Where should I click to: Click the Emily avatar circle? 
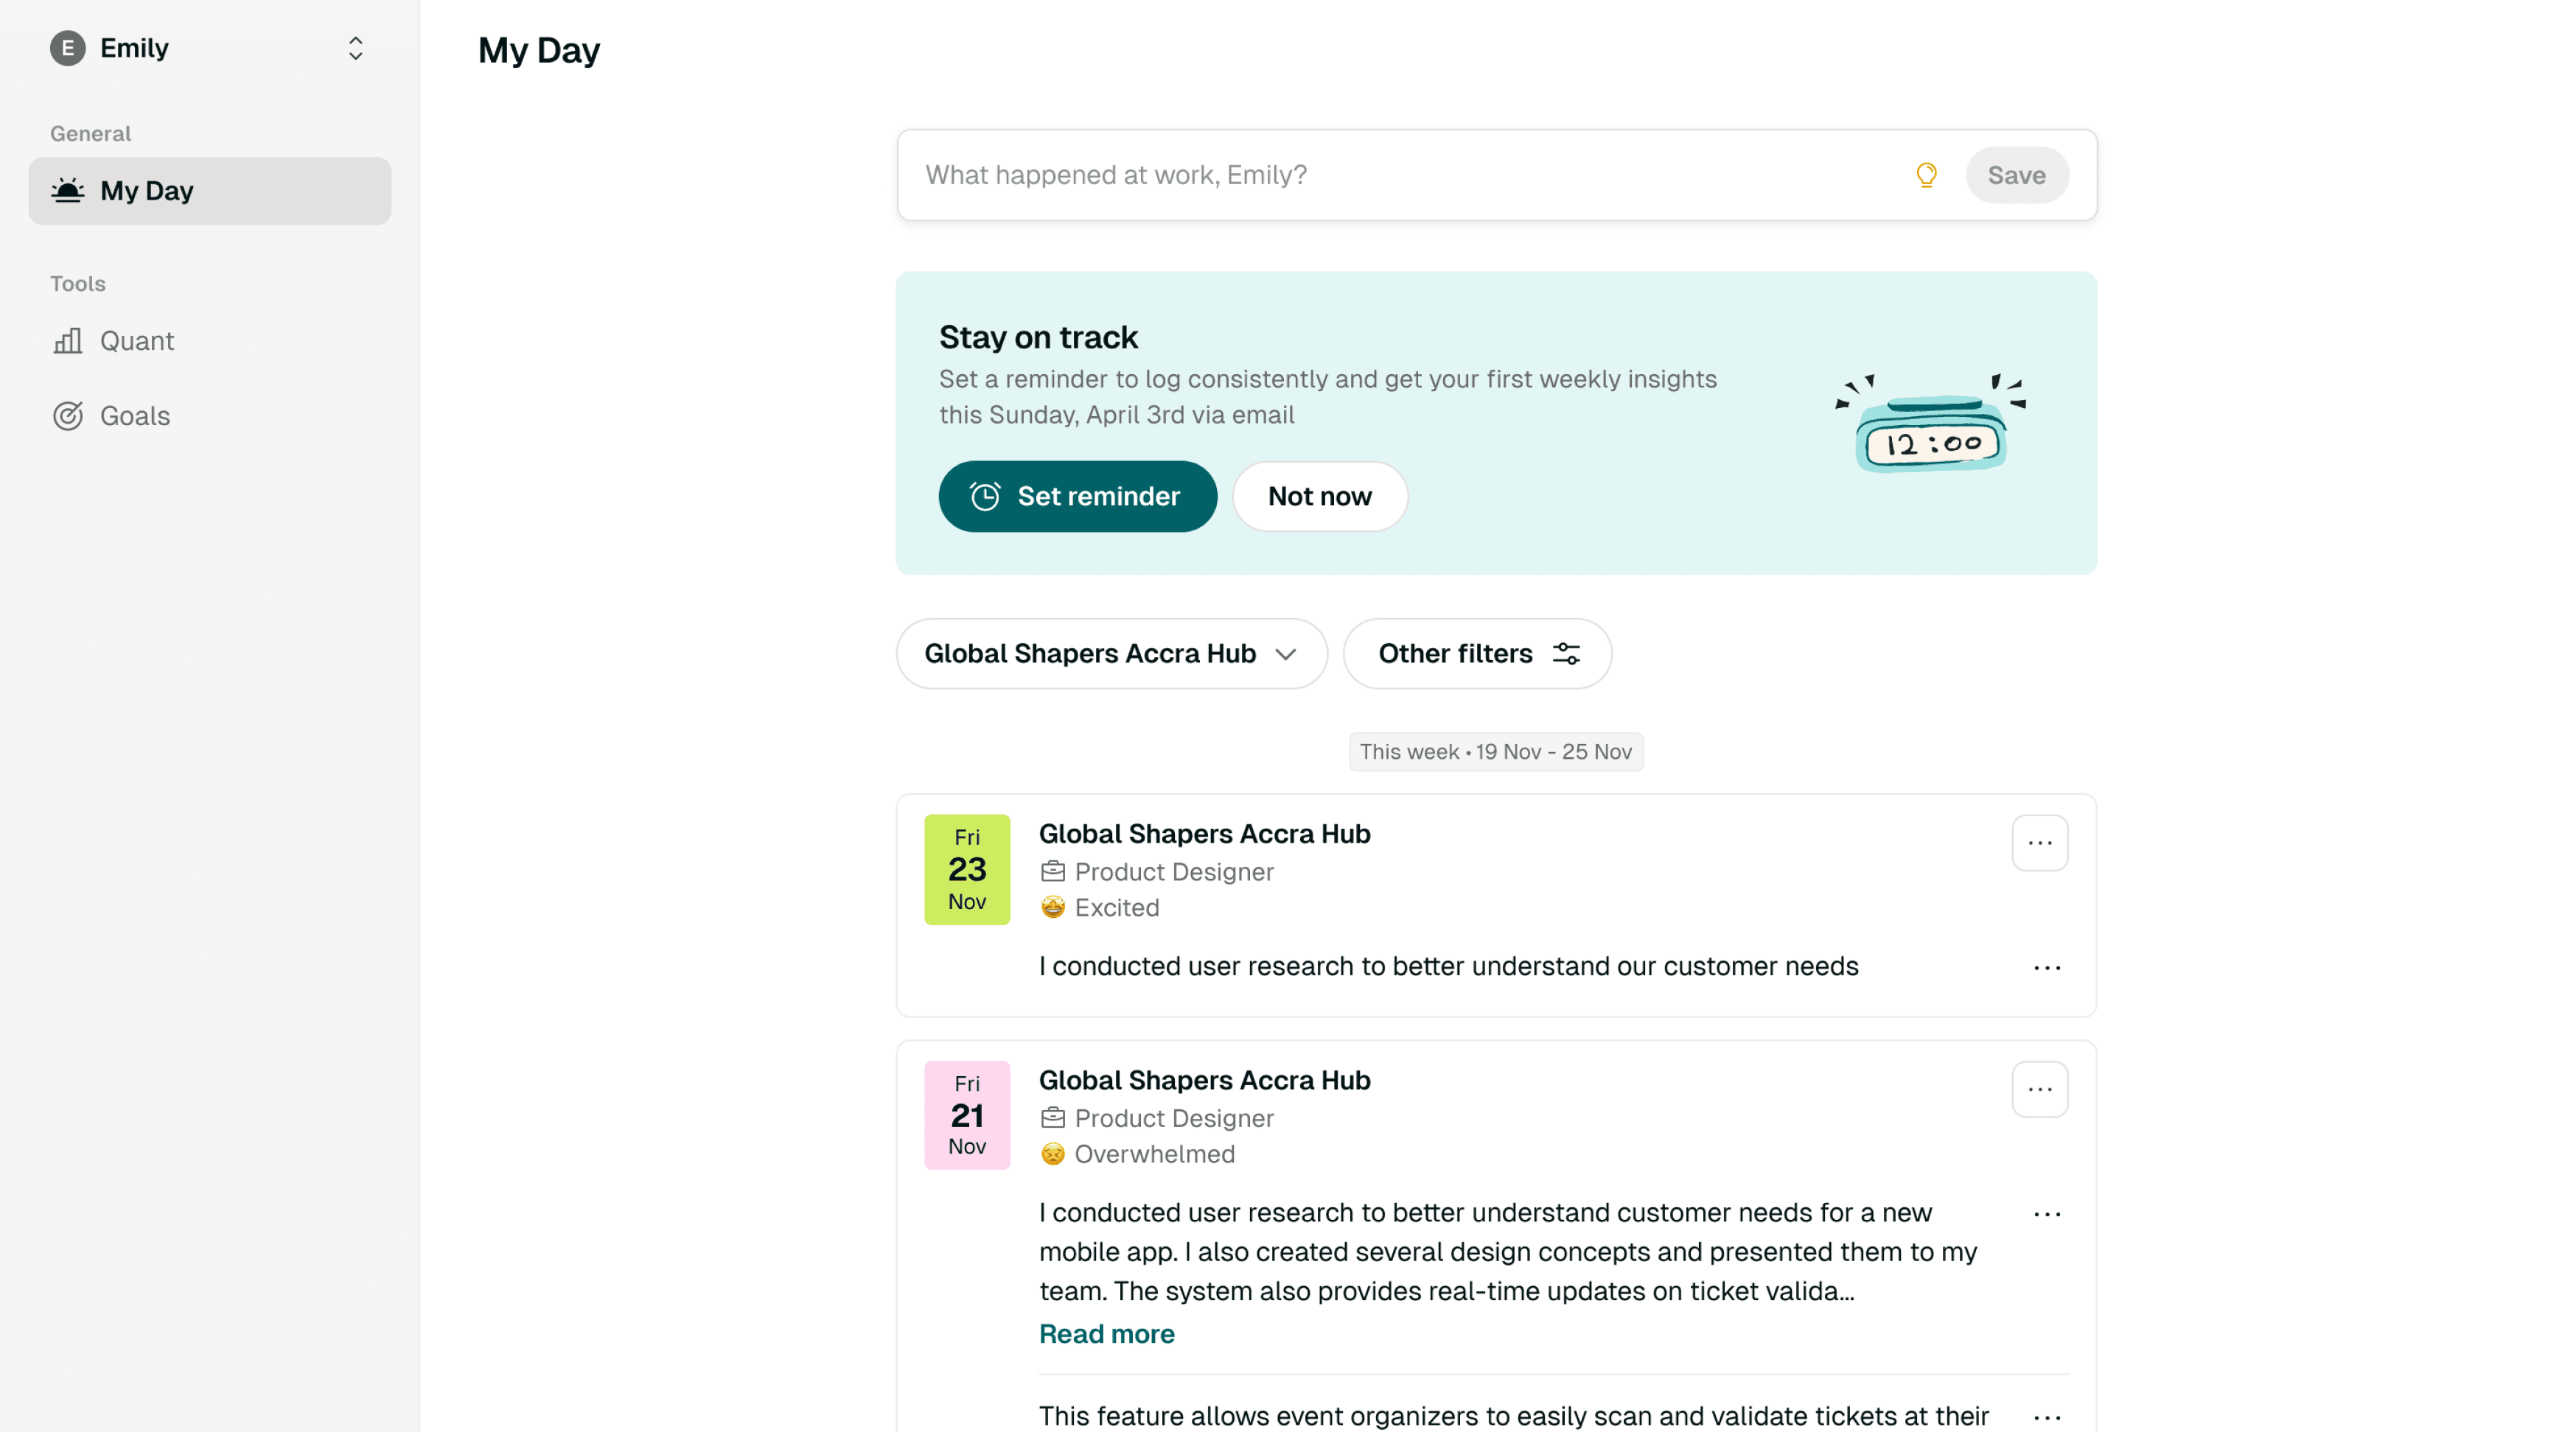(68, 48)
